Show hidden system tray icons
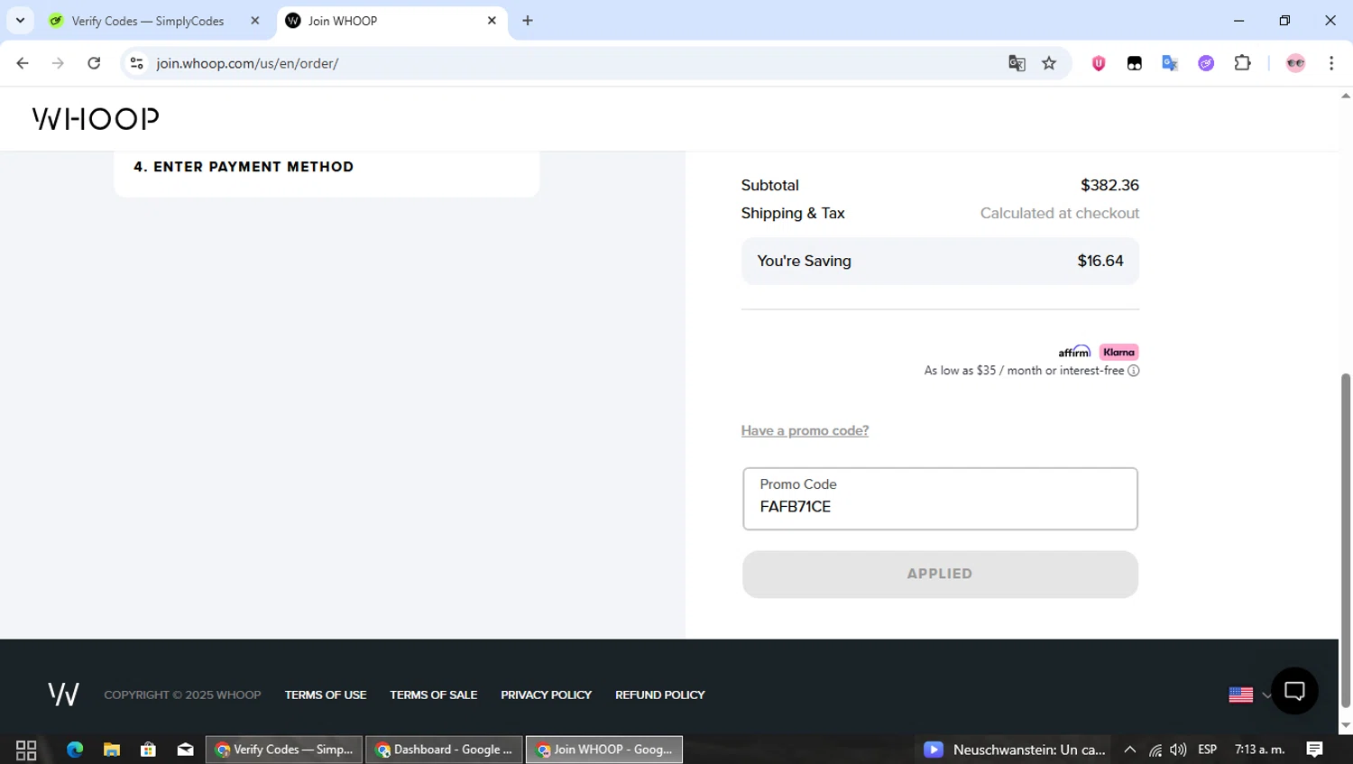Image resolution: width=1353 pixels, height=764 pixels. 1129,750
